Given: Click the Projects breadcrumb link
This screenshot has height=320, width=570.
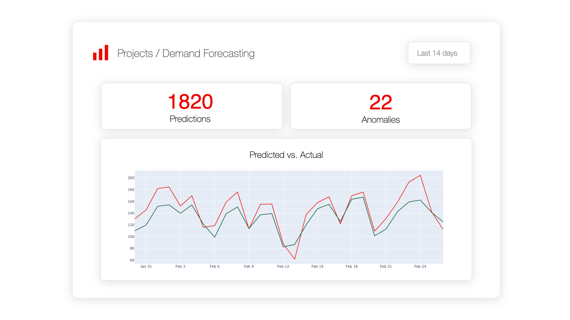Looking at the screenshot, I should click(135, 54).
